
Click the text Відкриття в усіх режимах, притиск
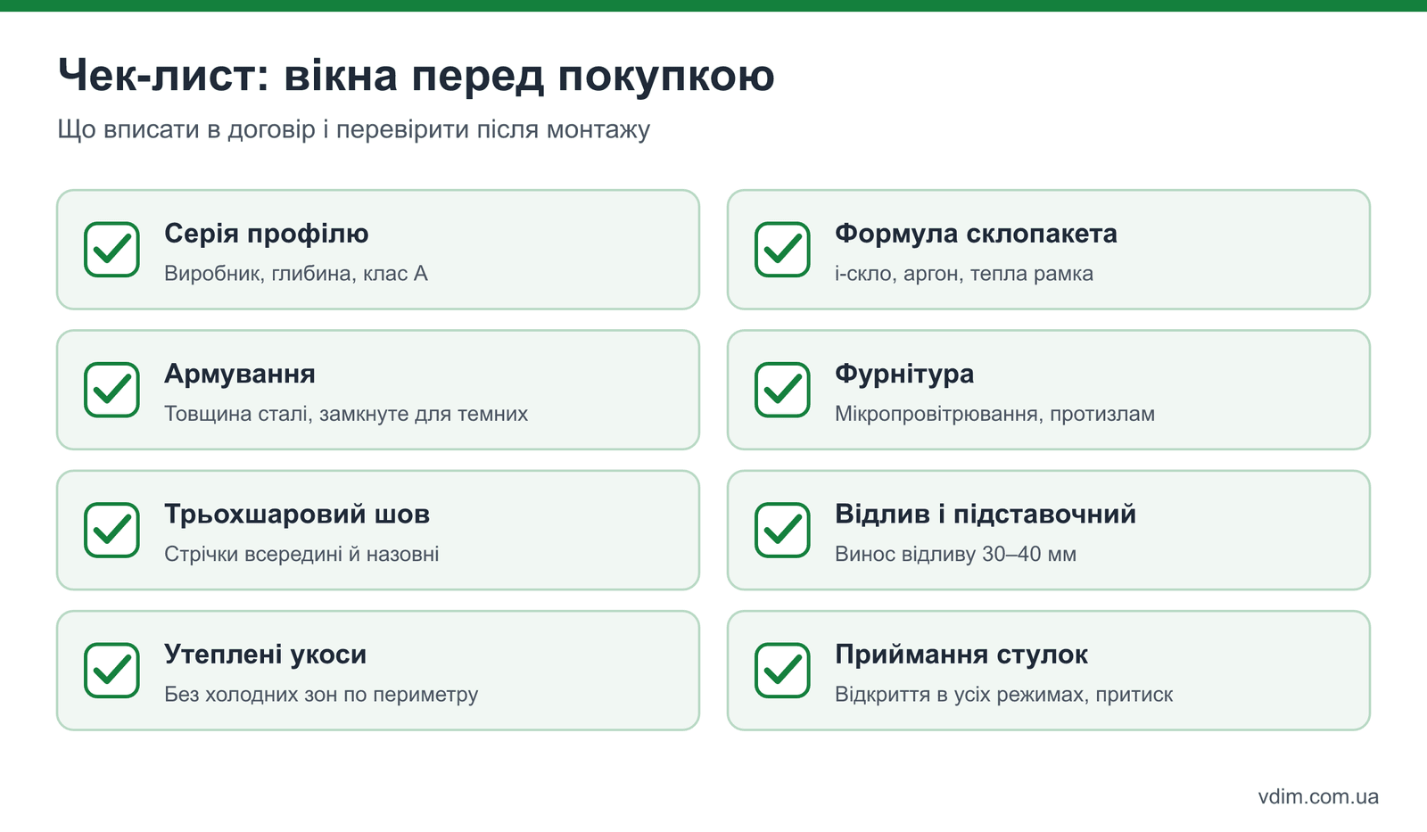coord(1004,695)
